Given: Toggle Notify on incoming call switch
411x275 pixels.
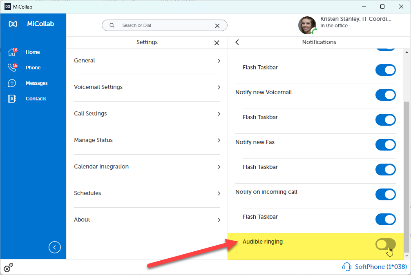Looking at the screenshot, I should (x=385, y=194).
